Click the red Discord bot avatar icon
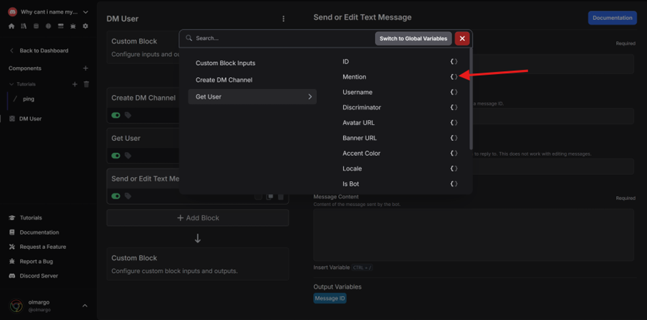 pyautogui.click(x=12, y=12)
